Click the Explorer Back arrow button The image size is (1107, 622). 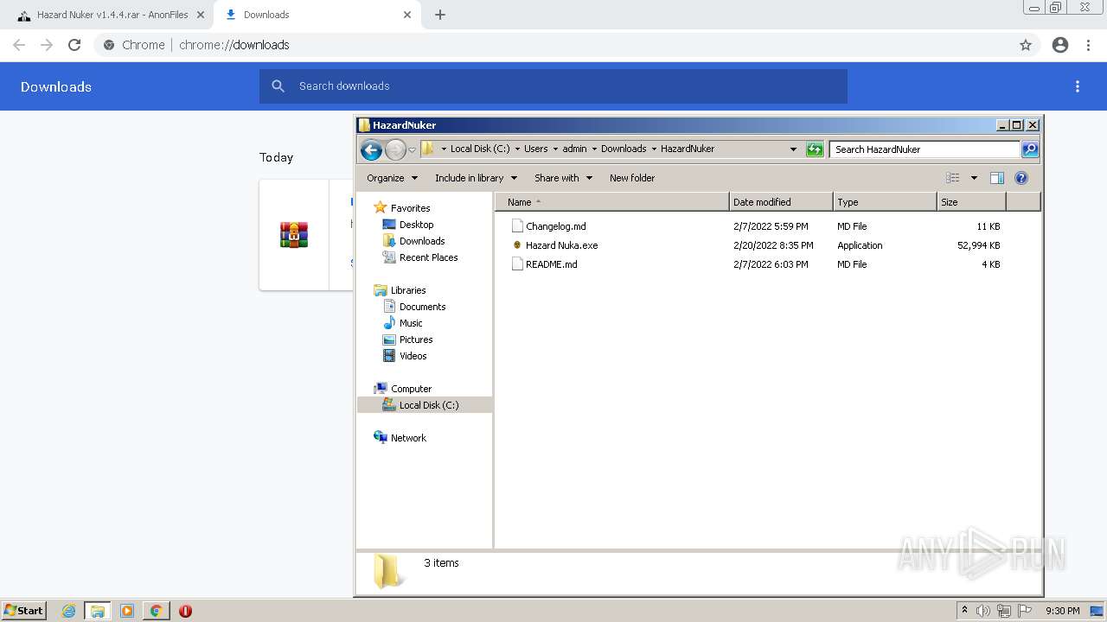(x=371, y=149)
